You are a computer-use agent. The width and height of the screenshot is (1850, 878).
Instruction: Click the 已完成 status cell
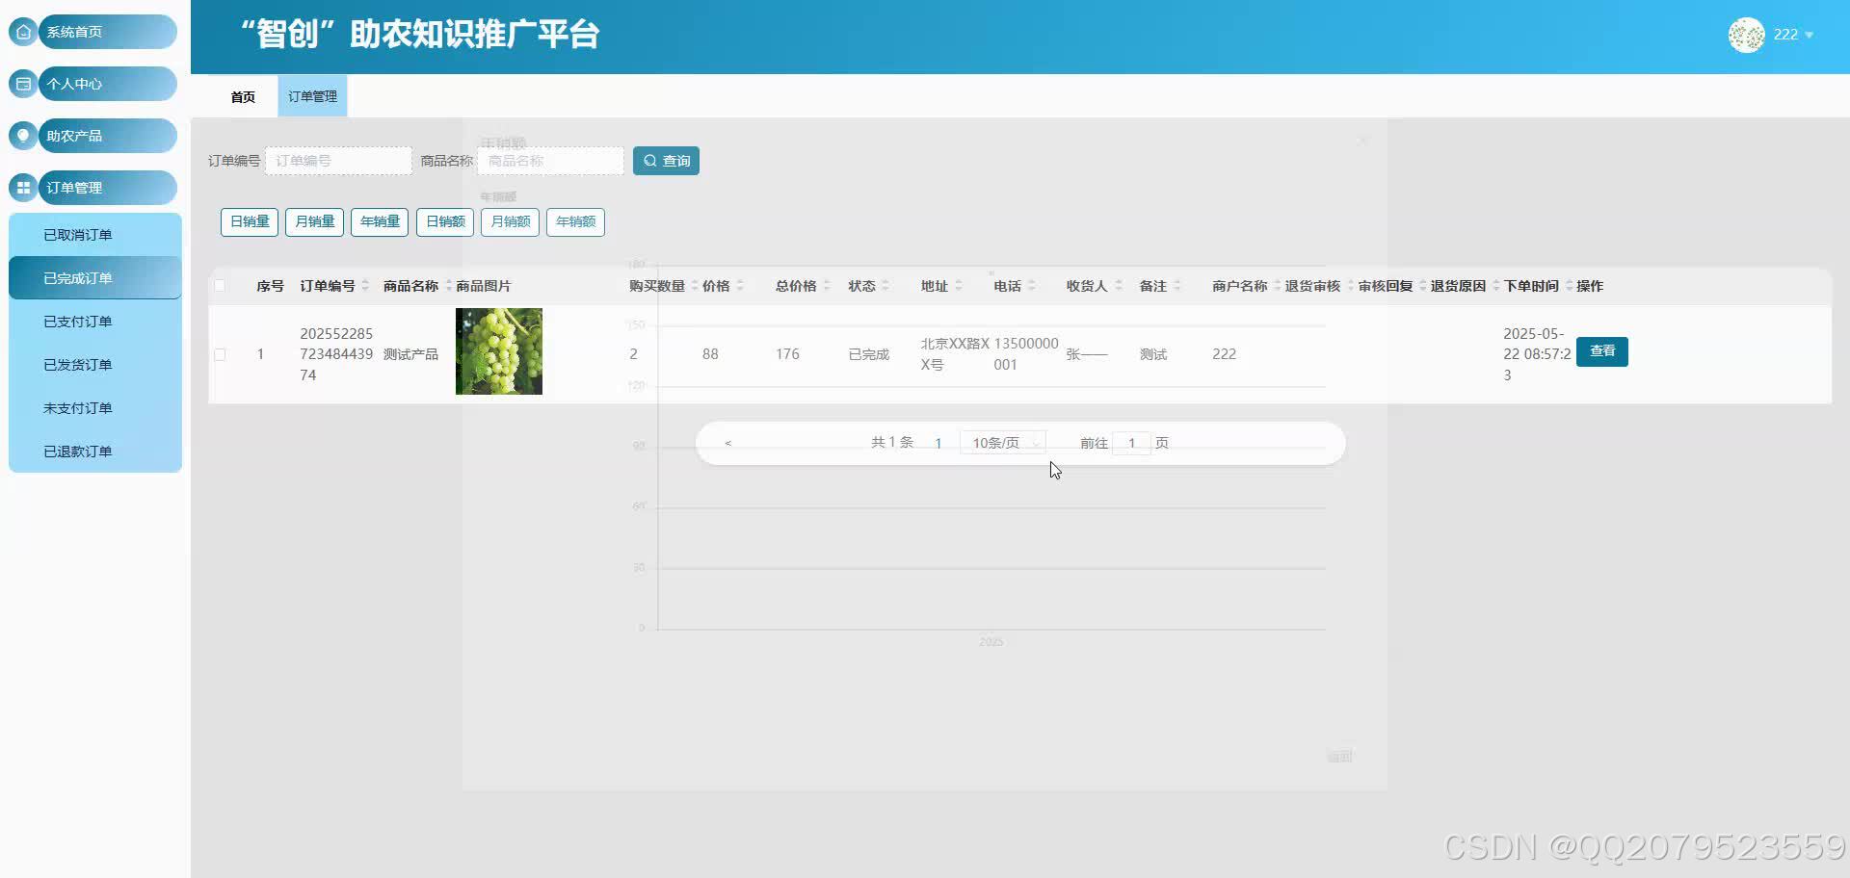point(869,354)
